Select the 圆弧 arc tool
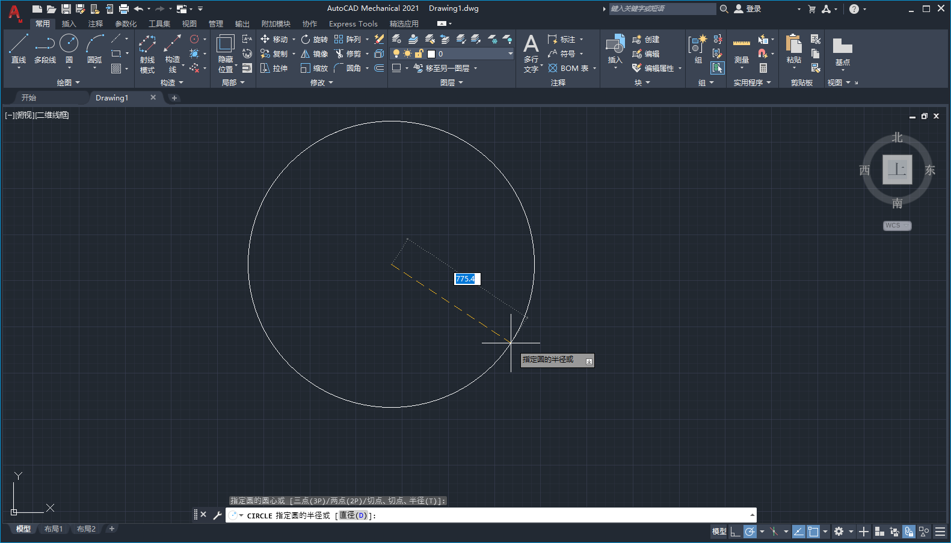 click(94, 49)
